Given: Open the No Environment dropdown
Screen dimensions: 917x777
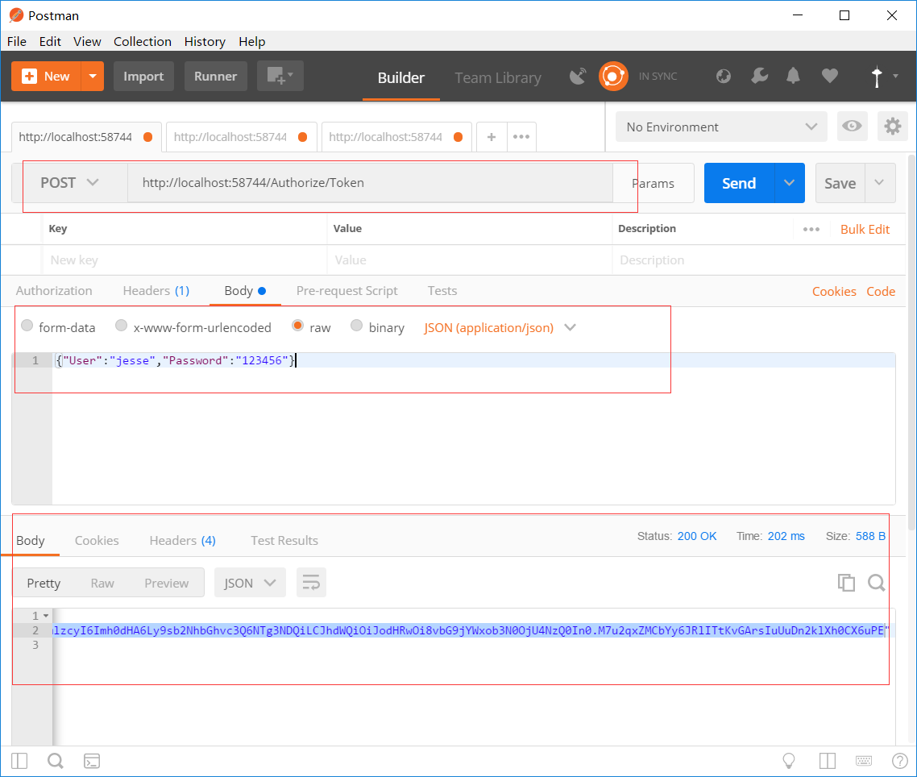Looking at the screenshot, I should pos(721,127).
